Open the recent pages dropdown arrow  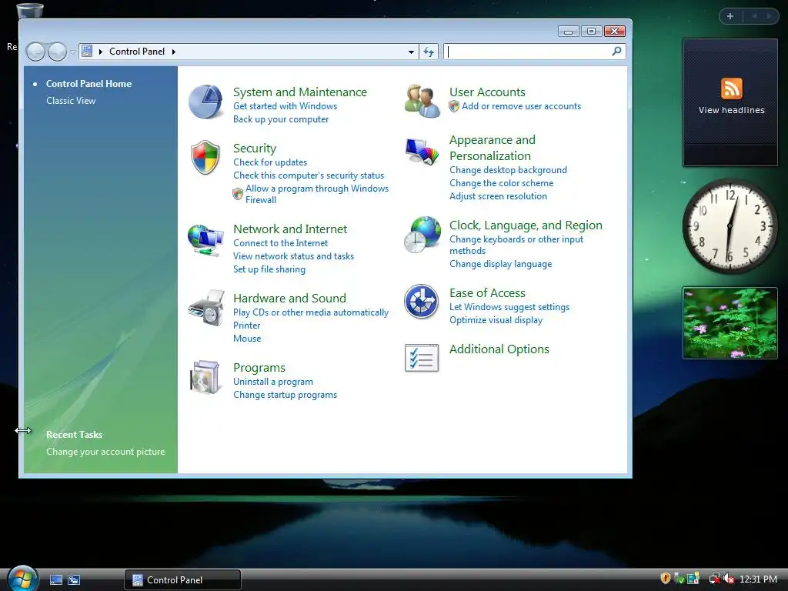tap(72, 52)
